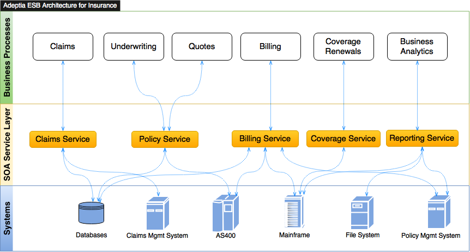
Task: Click the Systems layer label
Action: 7,218
